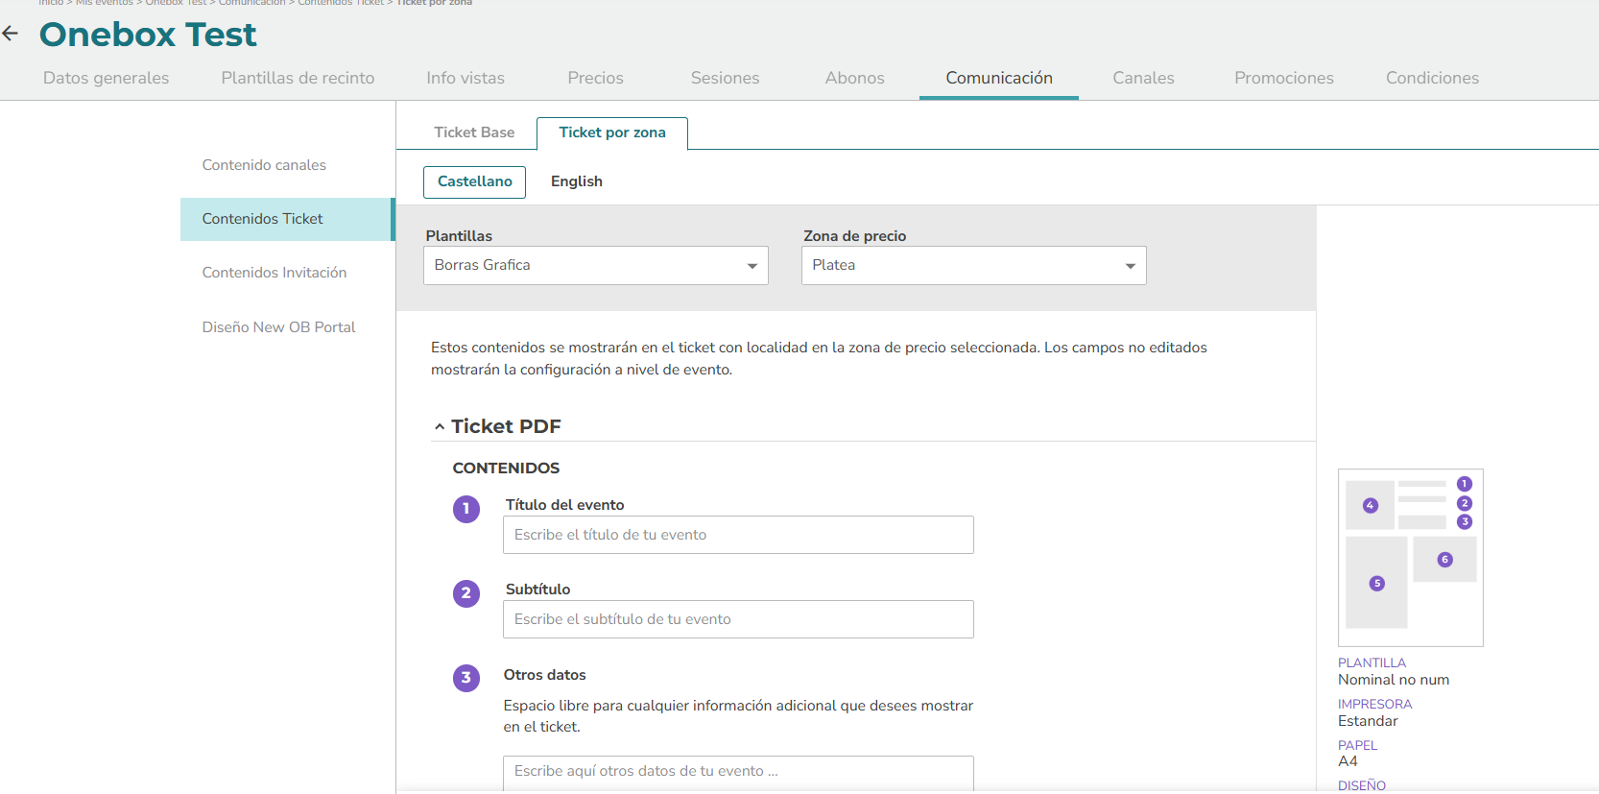This screenshot has width=1599, height=794.
Task: Click the 'Nominal no num' plantilla value
Action: (x=1394, y=680)
